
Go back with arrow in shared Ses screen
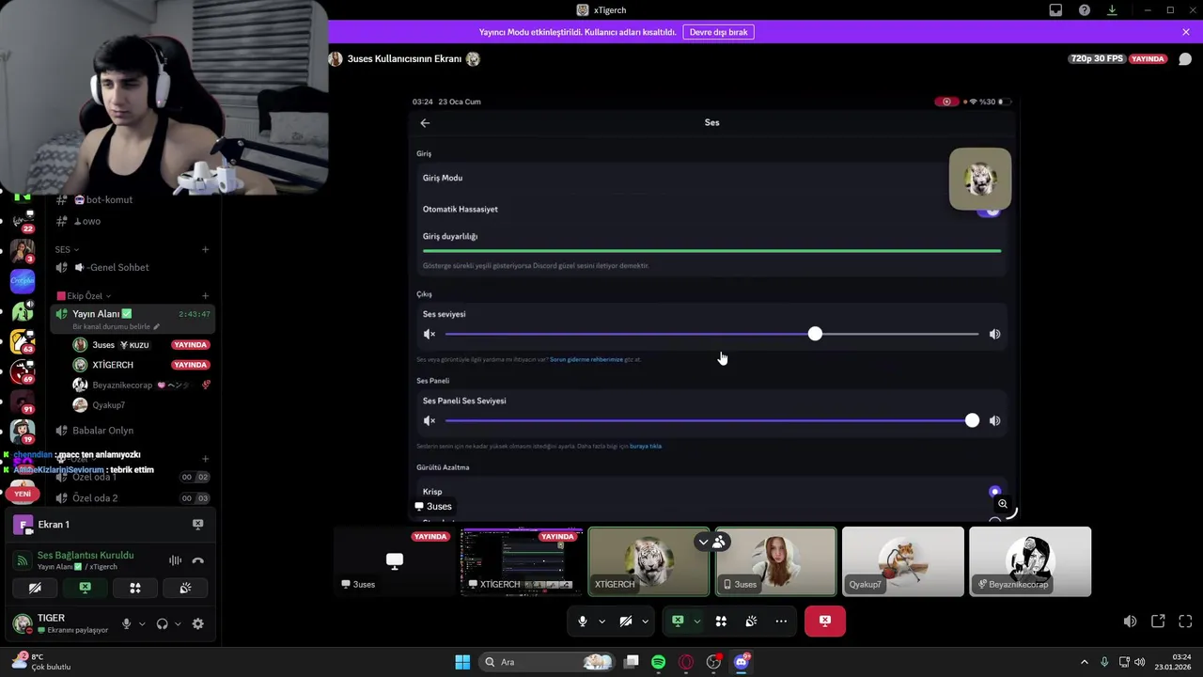(425, 123)
